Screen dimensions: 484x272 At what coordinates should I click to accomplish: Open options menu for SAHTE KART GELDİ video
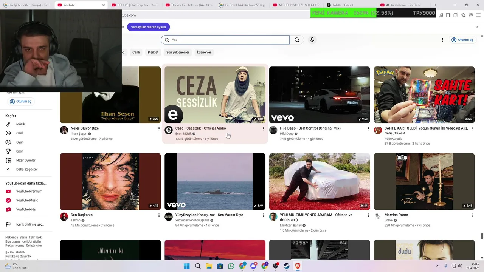(x=473, y=129)
